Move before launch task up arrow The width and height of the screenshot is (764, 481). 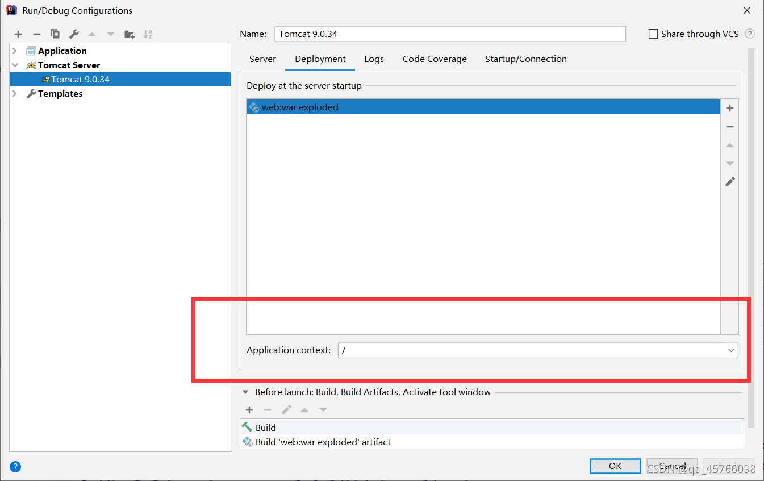(x=304, y=410)
